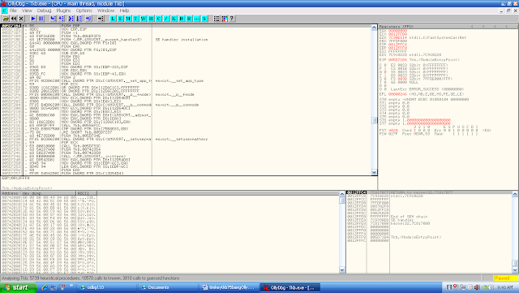Click the yellow Paused status indicator
Screen dimensions: 519x293
point(505,278)
